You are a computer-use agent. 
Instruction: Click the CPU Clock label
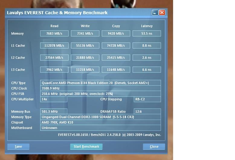pos(19,88)
